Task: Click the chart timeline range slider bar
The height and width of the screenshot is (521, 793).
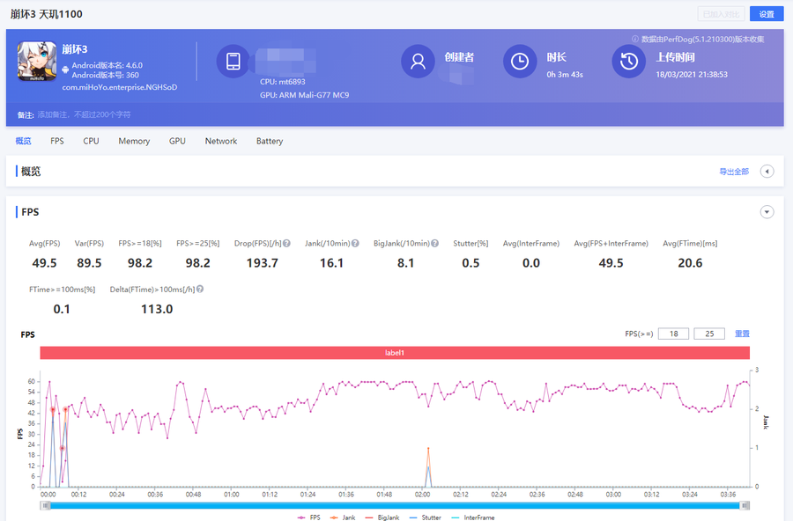Action: [395, 505]
